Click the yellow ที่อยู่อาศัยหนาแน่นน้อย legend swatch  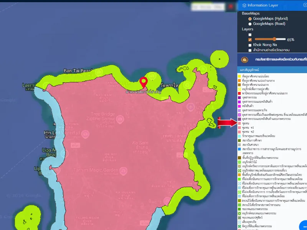[239, 76]
